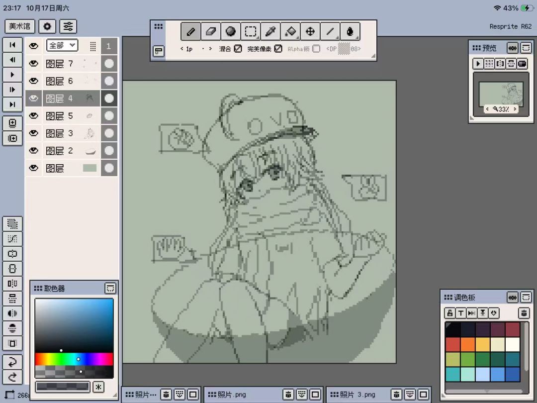Select the rectangular marquee selection tool
The image size is (537, 403).
pos(250,31)
